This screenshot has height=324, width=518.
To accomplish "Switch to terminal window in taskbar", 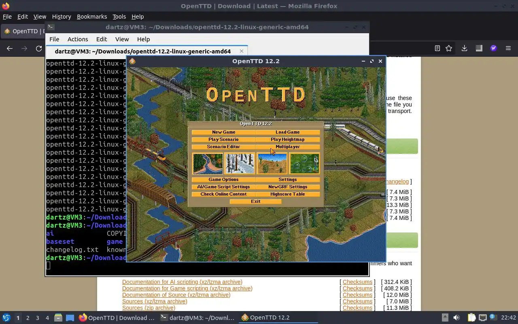I will point(197,318).
